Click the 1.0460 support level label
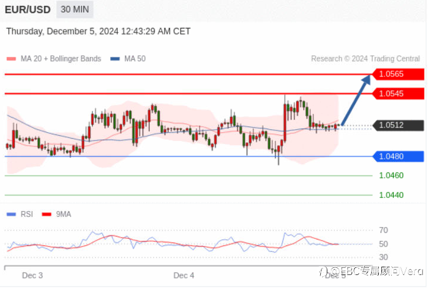Screen dimensions: 428x291 pyautogui.click(x=391, y=175)
